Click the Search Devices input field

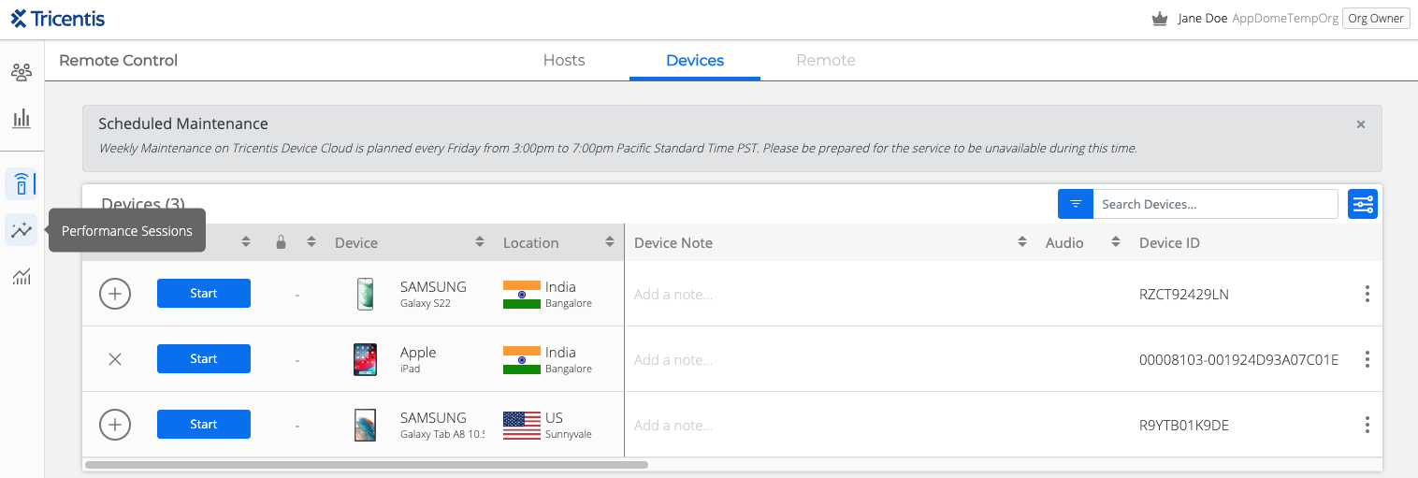1214,204
